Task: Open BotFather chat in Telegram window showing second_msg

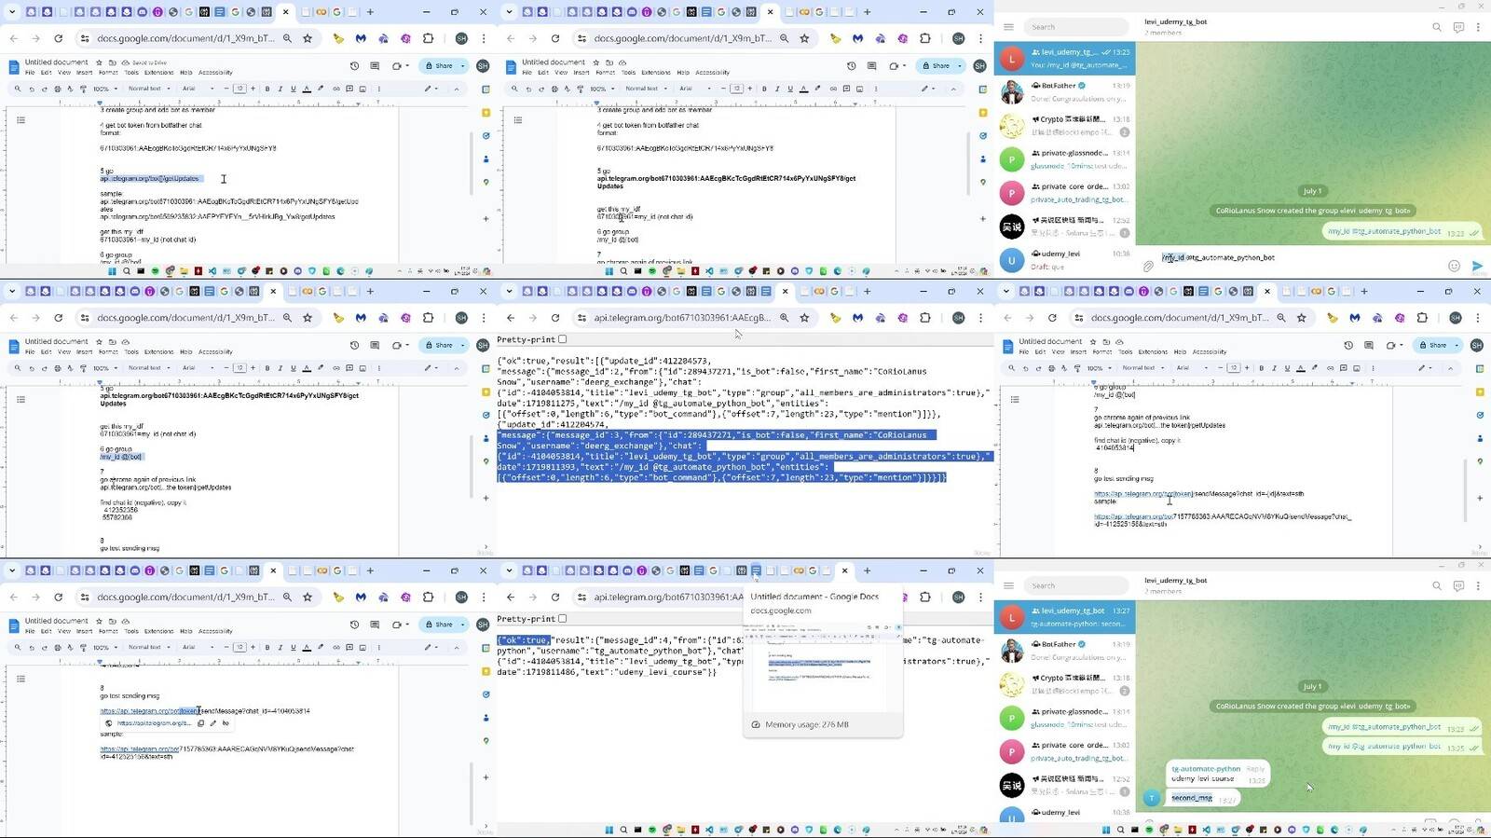Action: tap(1064, 651)
